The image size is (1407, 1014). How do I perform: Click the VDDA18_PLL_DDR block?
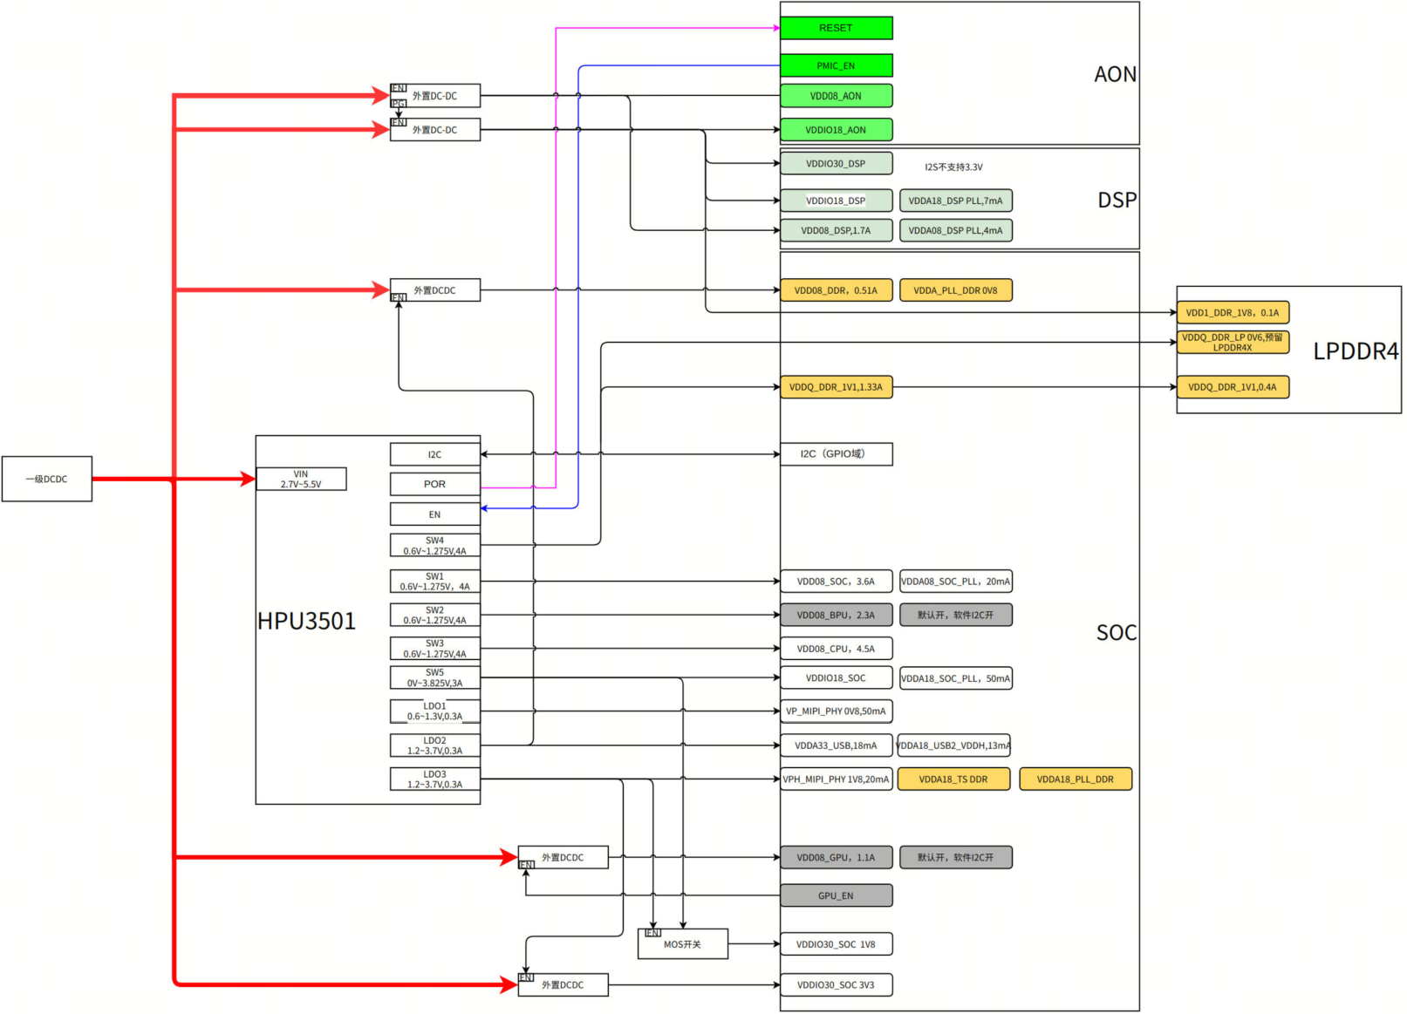(x=1076, y=779)
